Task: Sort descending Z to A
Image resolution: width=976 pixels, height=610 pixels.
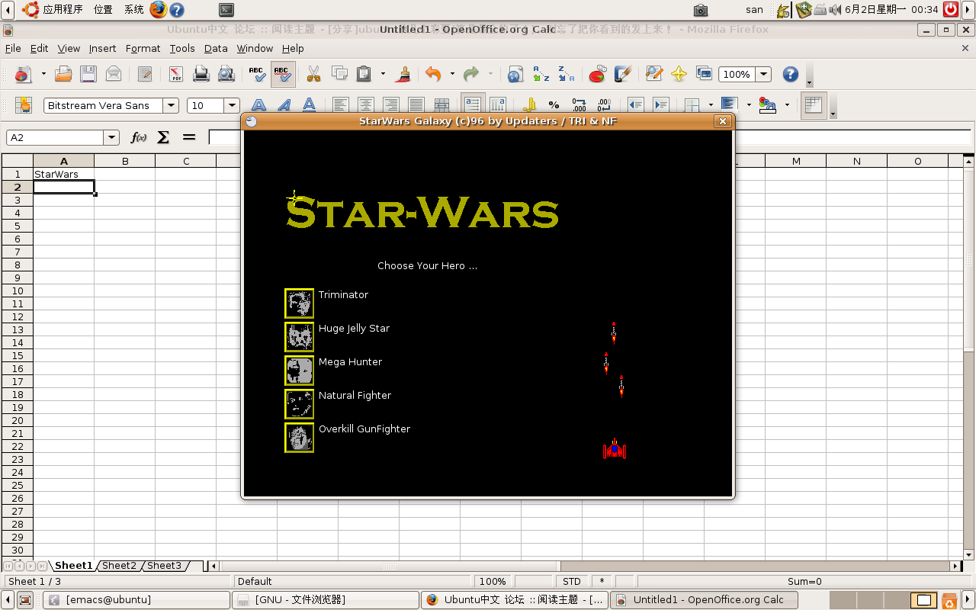Action: click(x=566, y=74)
